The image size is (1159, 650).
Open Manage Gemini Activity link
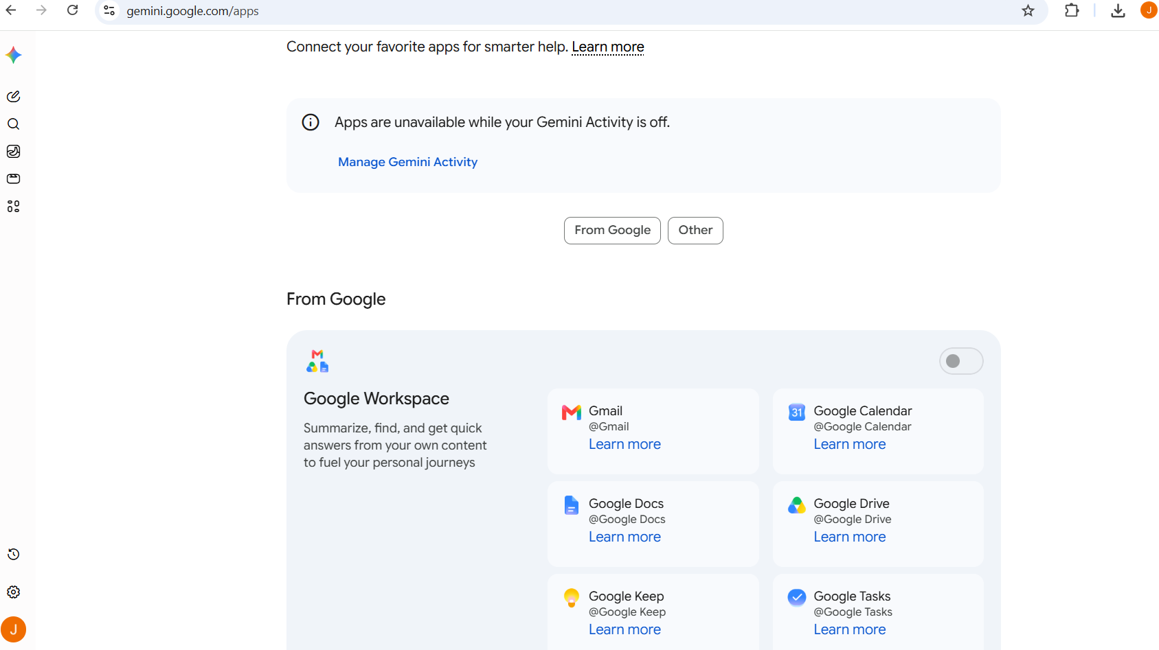pyautogui.click(x=407, y=162)
